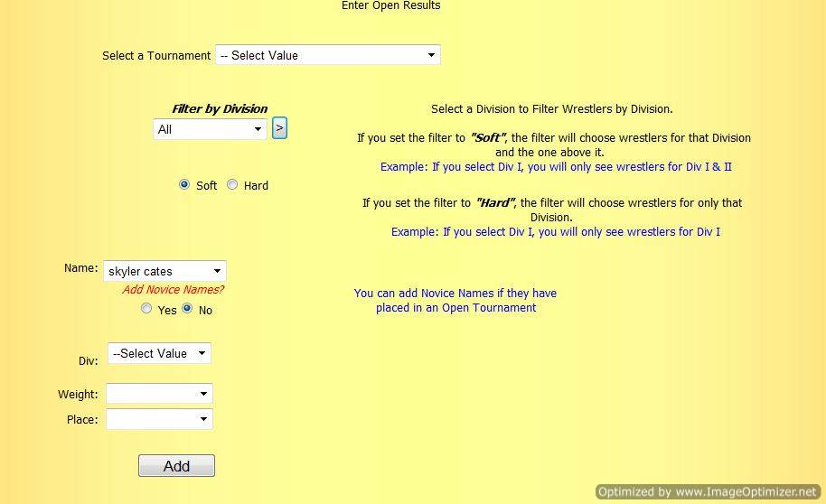This screenshot has height=504, width=826.
Task: Click the Select a Tournament label
Action: [x=156, y=56]
